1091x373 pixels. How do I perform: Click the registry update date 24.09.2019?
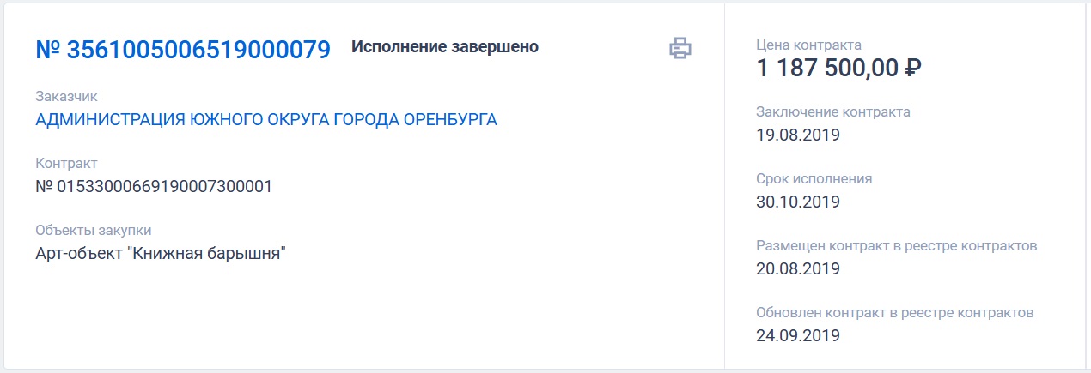click(x=798, y=334)
